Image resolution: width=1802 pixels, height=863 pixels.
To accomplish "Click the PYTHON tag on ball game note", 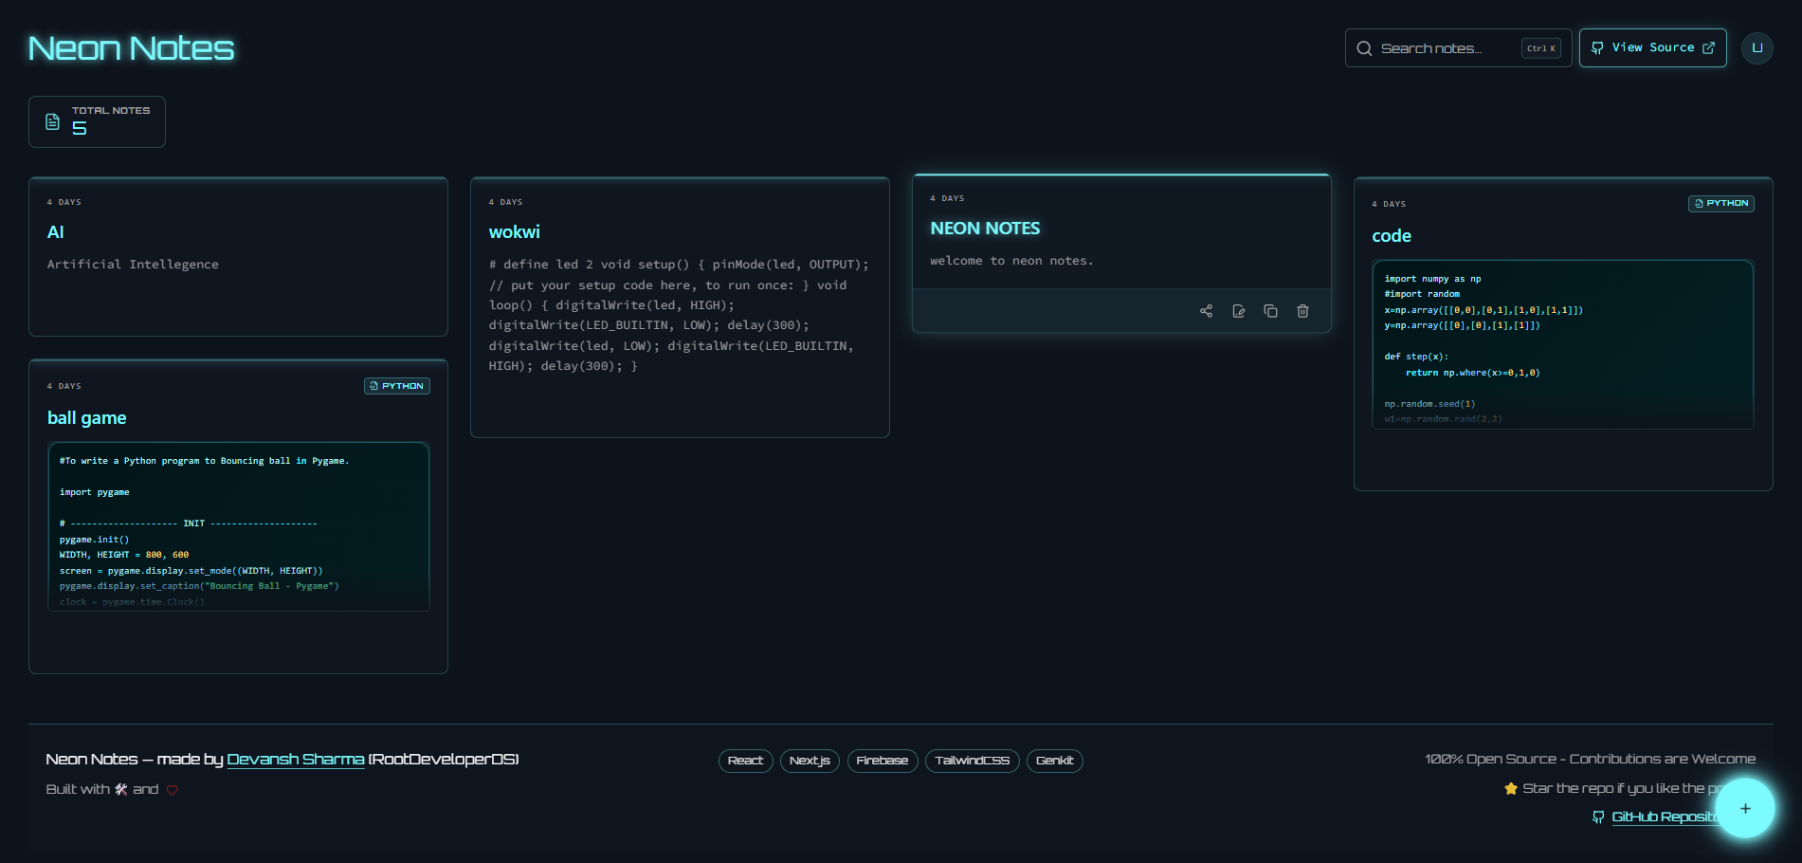I will 396,386.
